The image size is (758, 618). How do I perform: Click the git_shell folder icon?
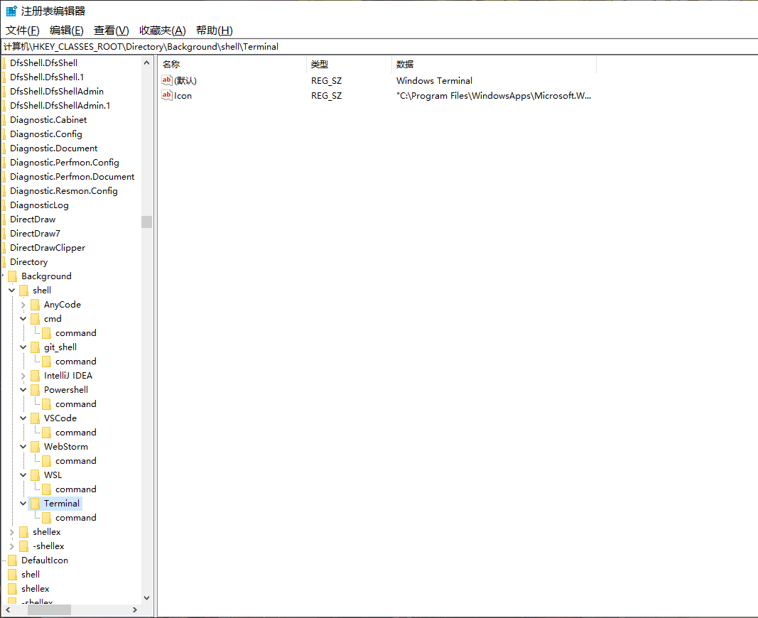point(35,347)
